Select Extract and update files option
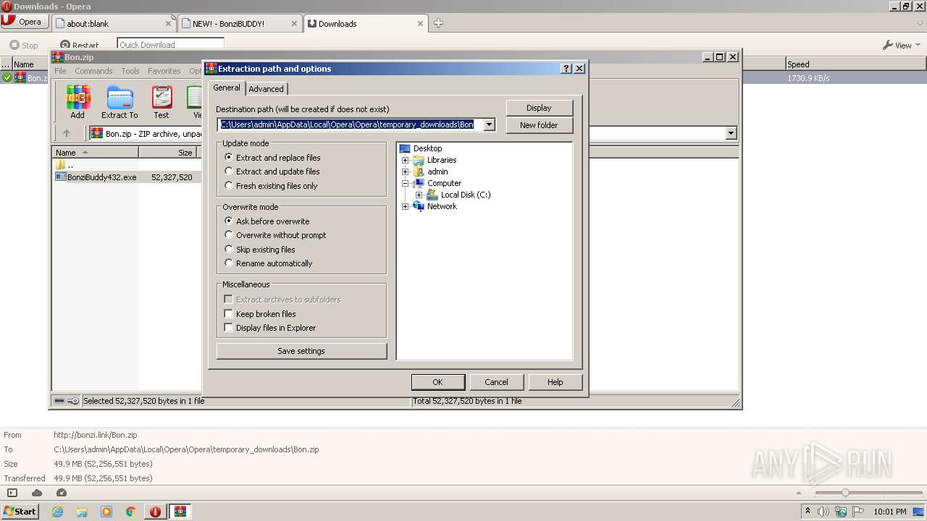Screen dimensions: 927x521 pyautogui.click(x=272, y=171)
